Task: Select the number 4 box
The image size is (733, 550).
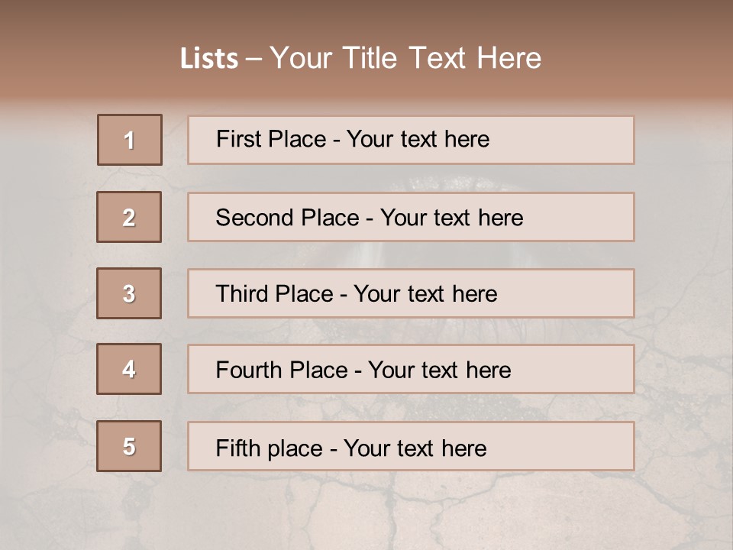Action: point(129,369)
